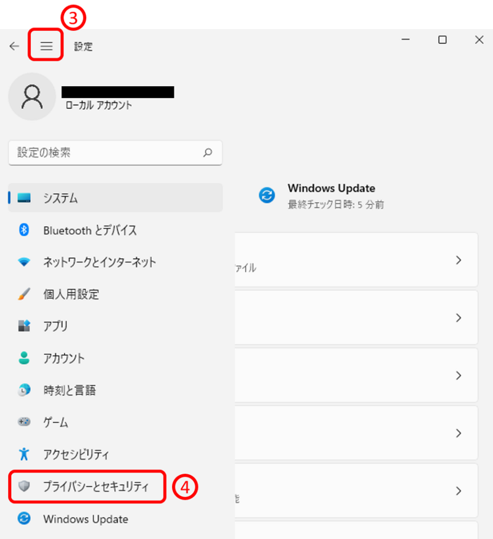
Task: Open the hamburger navigation menu
Action: click(46, 46)
